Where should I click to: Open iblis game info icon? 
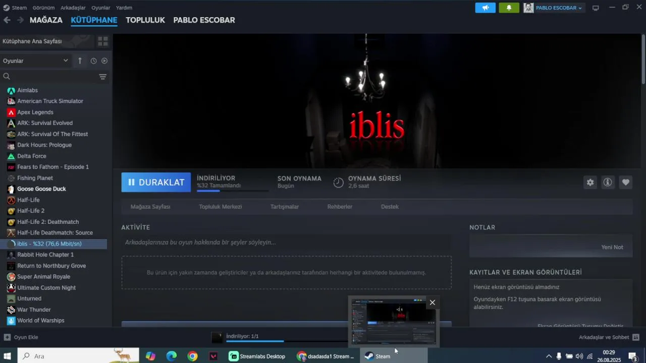(608, 183)
